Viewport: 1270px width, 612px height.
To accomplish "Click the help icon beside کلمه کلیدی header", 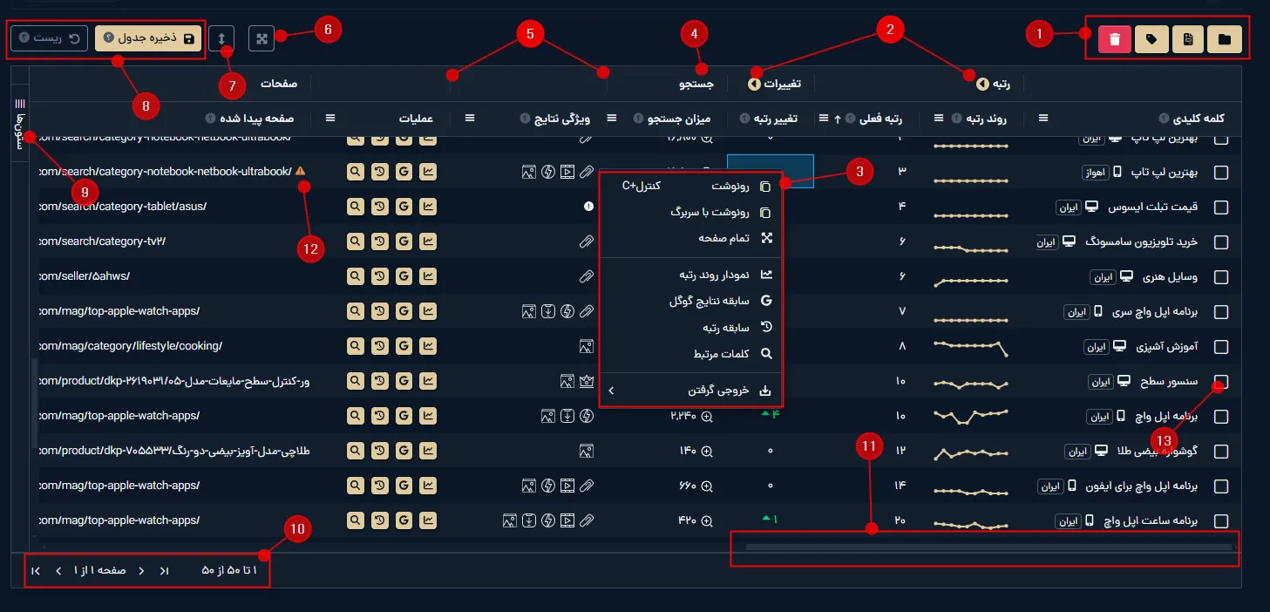I will click(x=1164, y=119).
